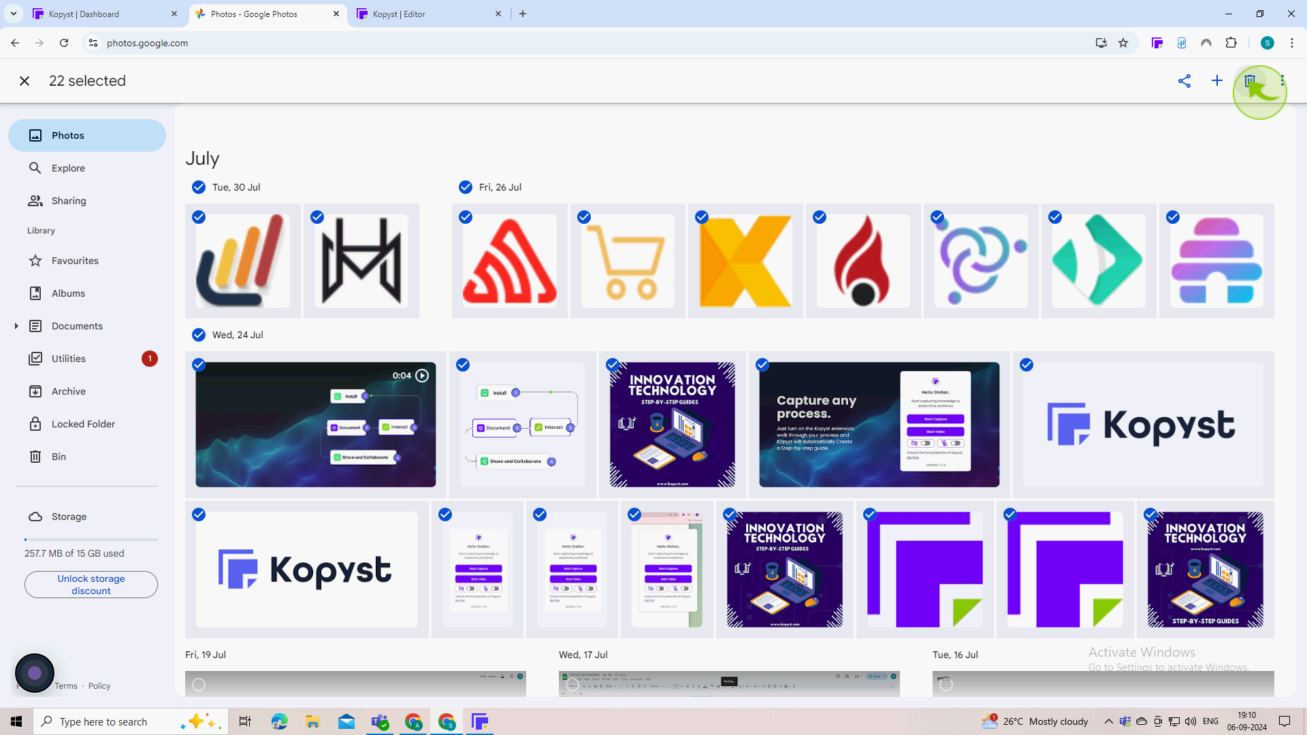Open the volume control in tray
Viewport: 1307px width, 735px height.
click(x=1191, y=721)
